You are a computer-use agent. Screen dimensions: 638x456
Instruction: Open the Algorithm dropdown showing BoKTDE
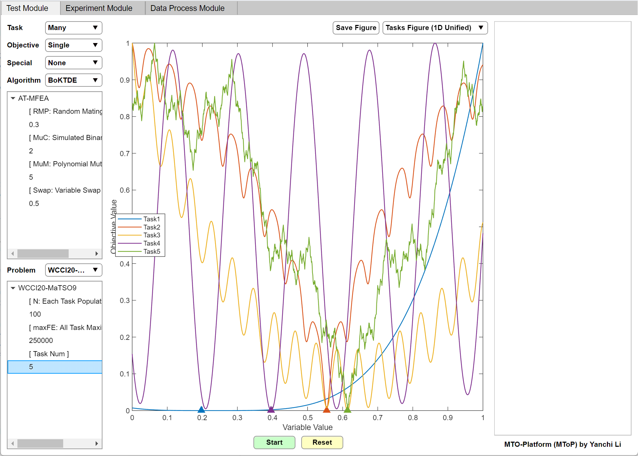pos(73,80)
